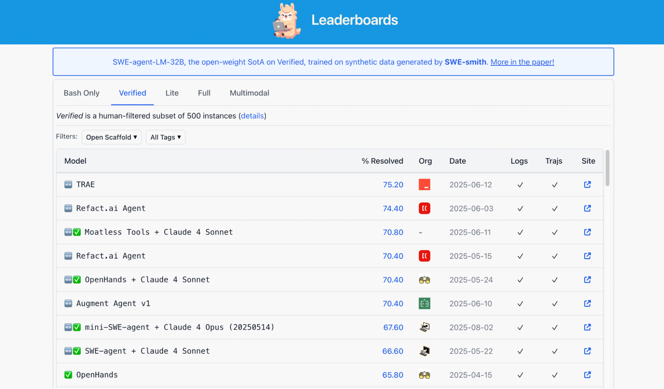Open site link for Moatless Tools row
664x389 pixels.
pos(587,232)
